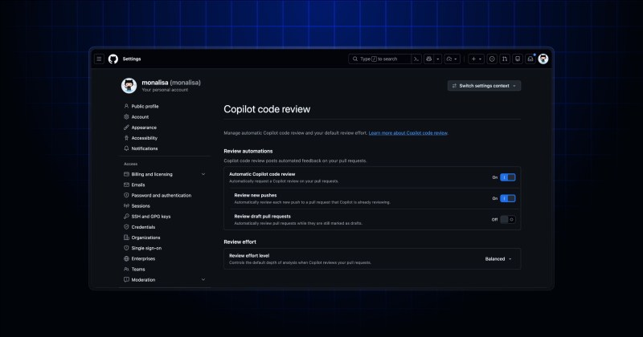This screenshot has width=643, height=337.
Task: Open the plus Create new dropdown
Action: click(x=476, y=59)
